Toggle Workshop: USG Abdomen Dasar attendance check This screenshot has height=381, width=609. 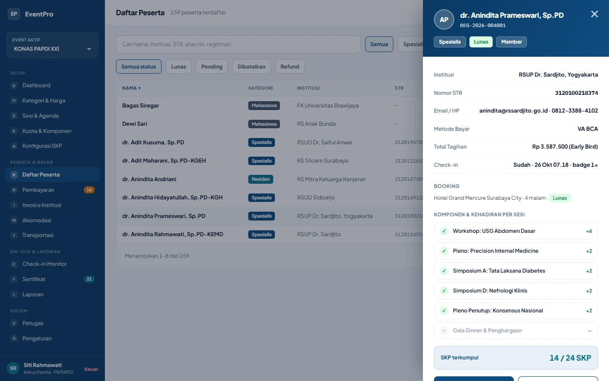tap(444, 231)
